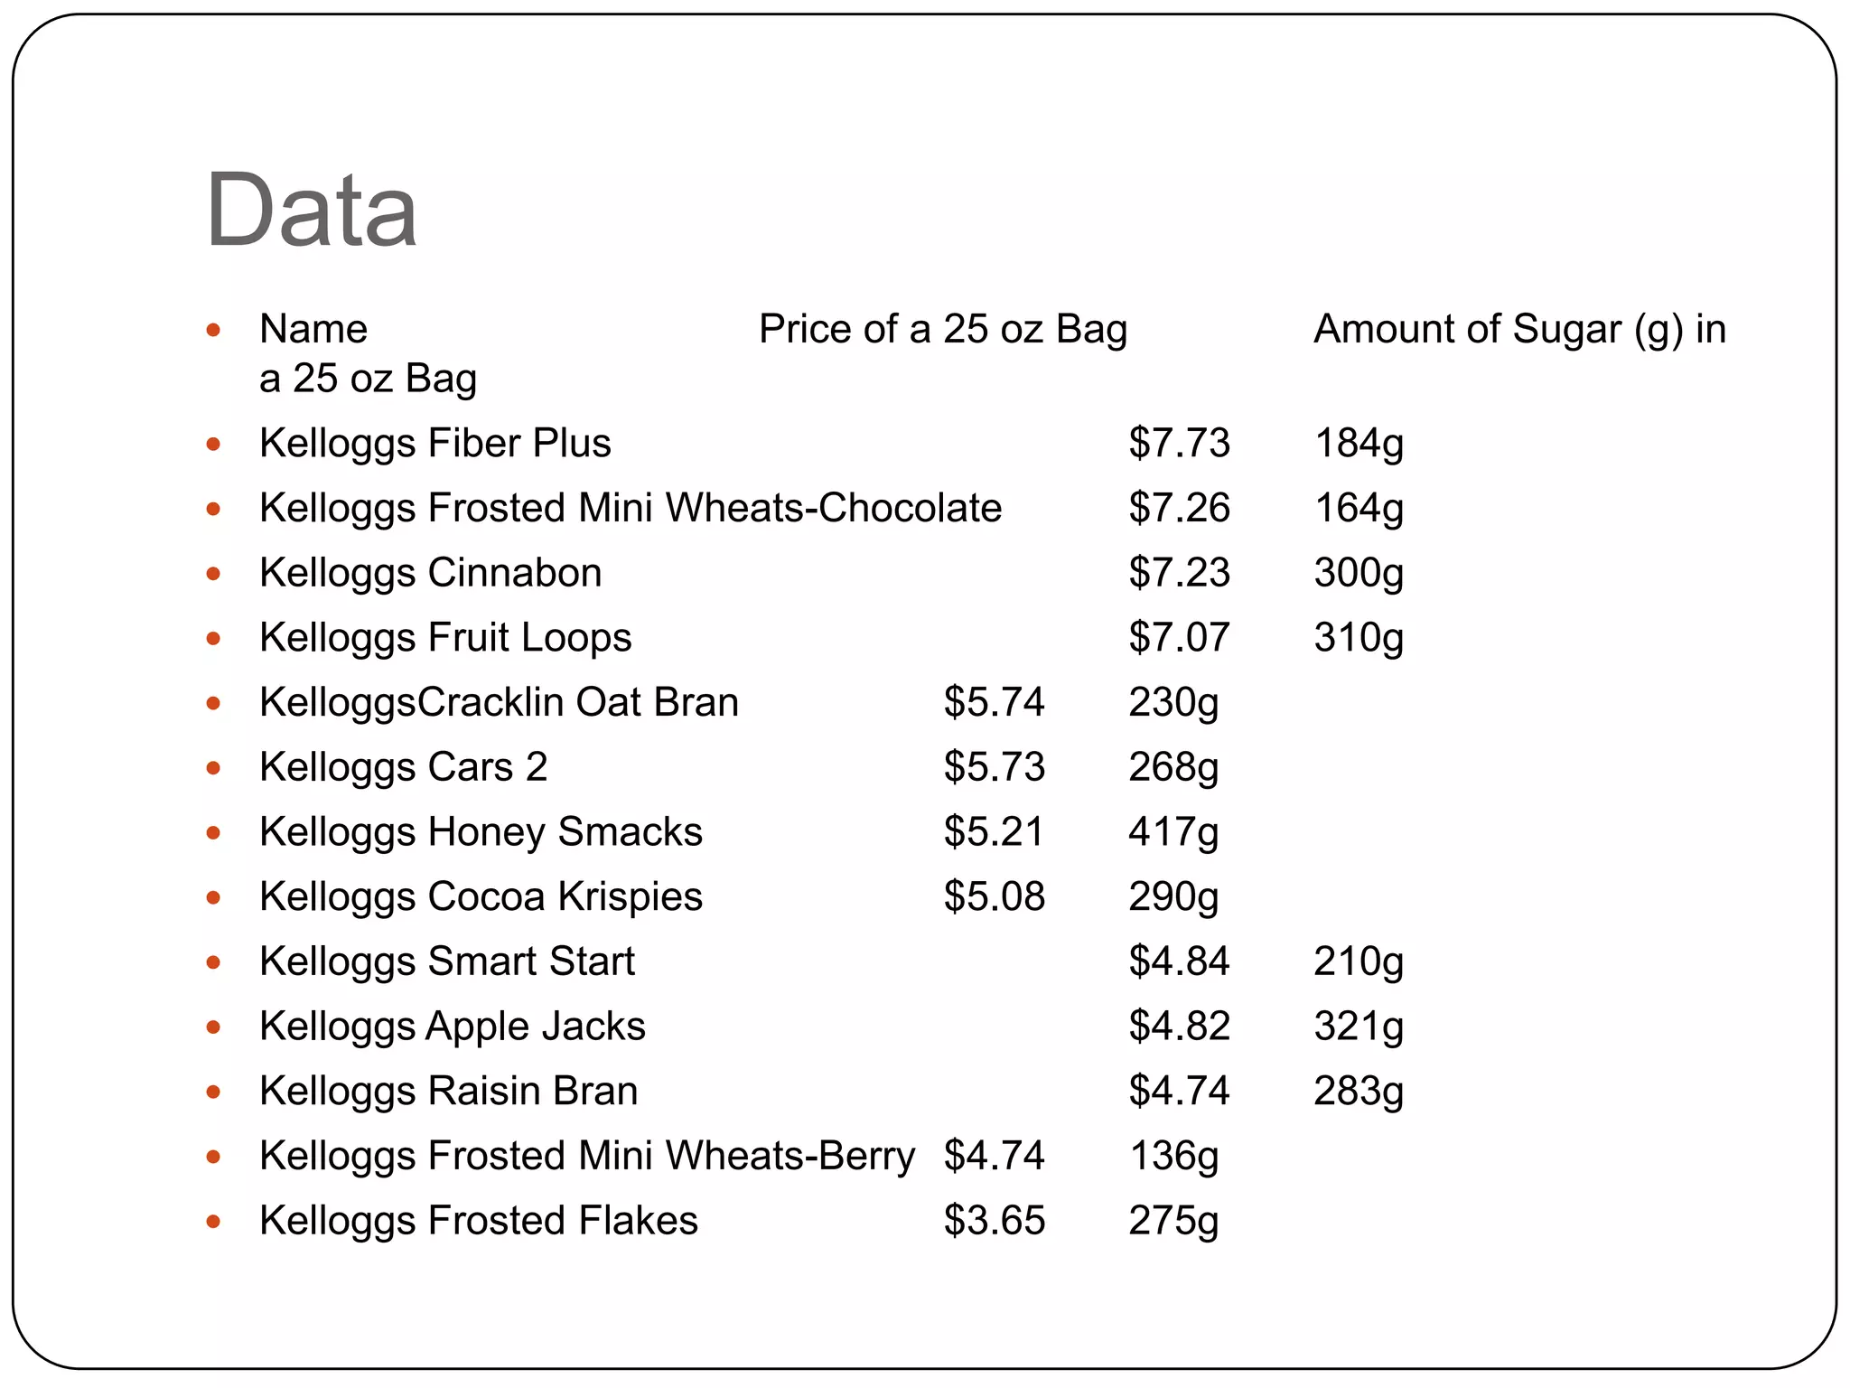This screenshot has height=1388, width=1850.
Task: Click the $4.84 Smart Start price
Action: click(1179, 961)
